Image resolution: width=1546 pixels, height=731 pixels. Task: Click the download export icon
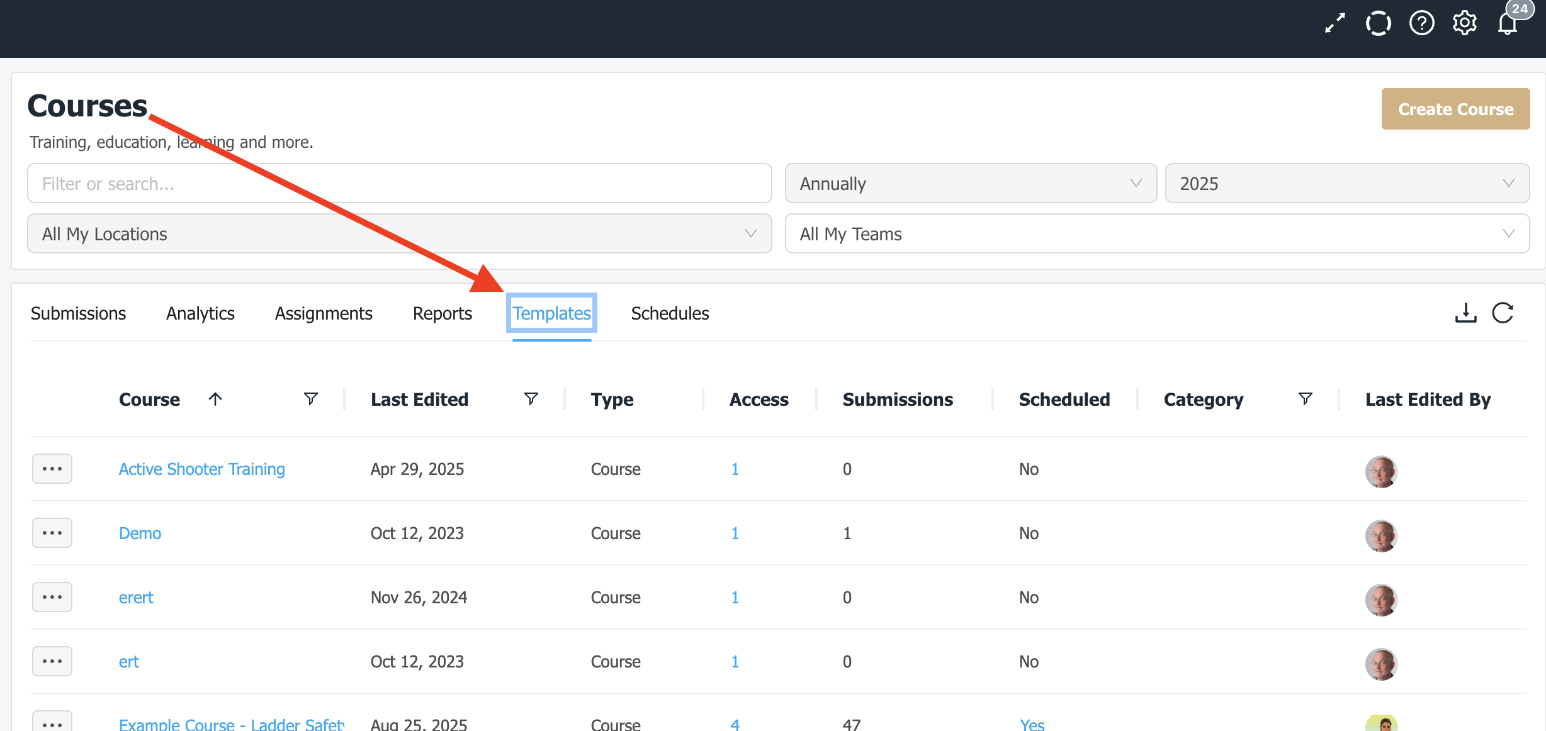click(1465, 313)
